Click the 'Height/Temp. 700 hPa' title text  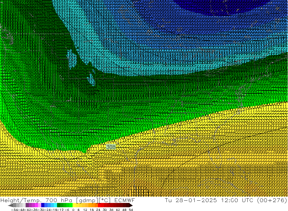pos(37,200)
